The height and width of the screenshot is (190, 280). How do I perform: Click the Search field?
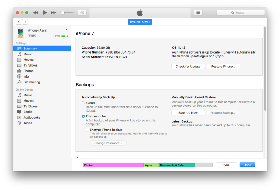point(240,12)
